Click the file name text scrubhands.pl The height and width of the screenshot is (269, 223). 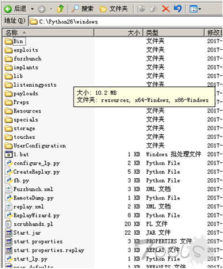(x=33, y=224)
